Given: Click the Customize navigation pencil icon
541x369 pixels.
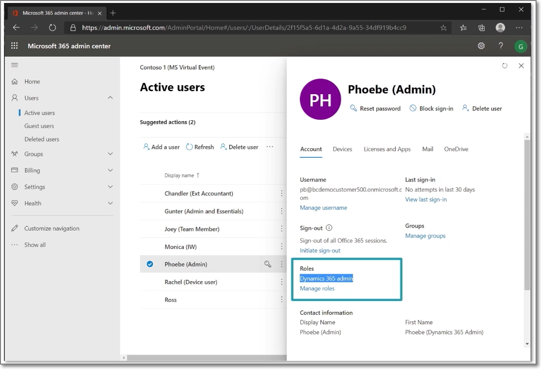Looking at the screenshot, I should (14, 229).
